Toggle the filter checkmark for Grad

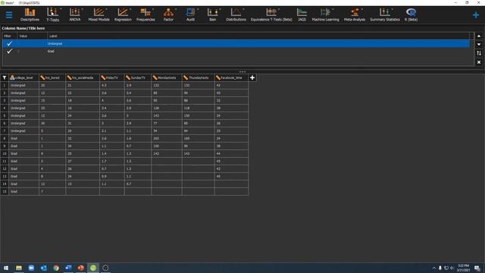pyautogui.click(x=9, y=51)
